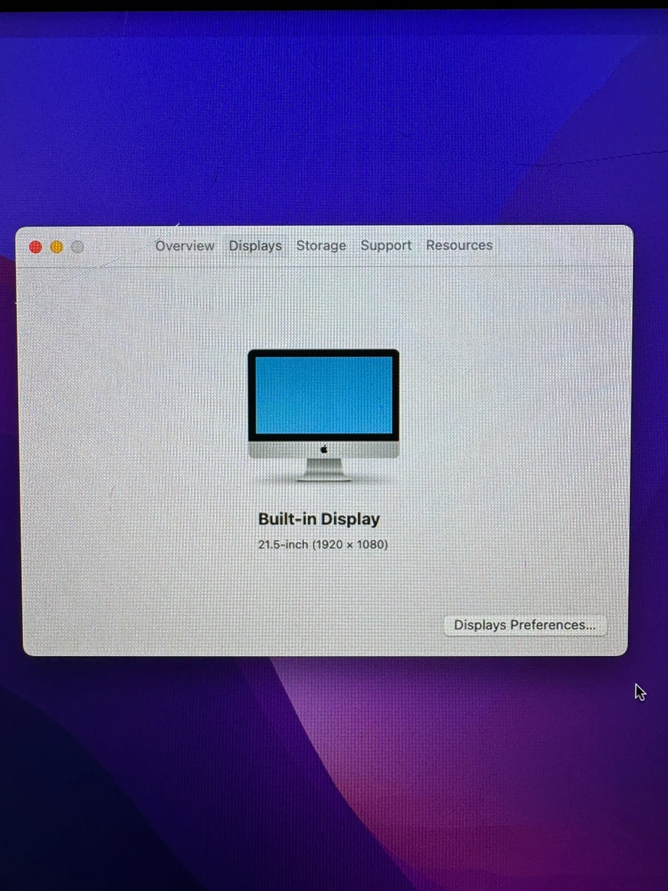Screen dimensions: 668x891
Task: Click the Built-in Display heading
Action: (x=319, y=519)
